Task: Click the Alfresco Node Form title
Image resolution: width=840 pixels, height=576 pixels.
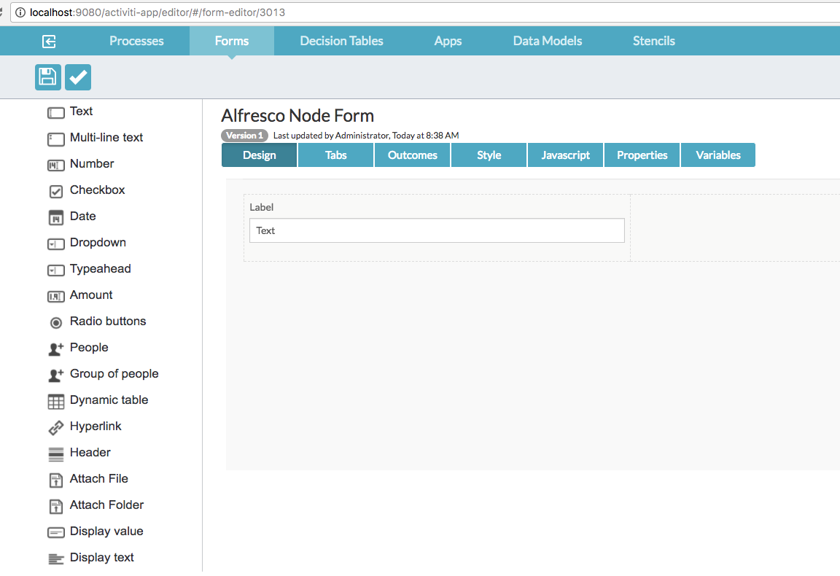Action: (297, 116)
